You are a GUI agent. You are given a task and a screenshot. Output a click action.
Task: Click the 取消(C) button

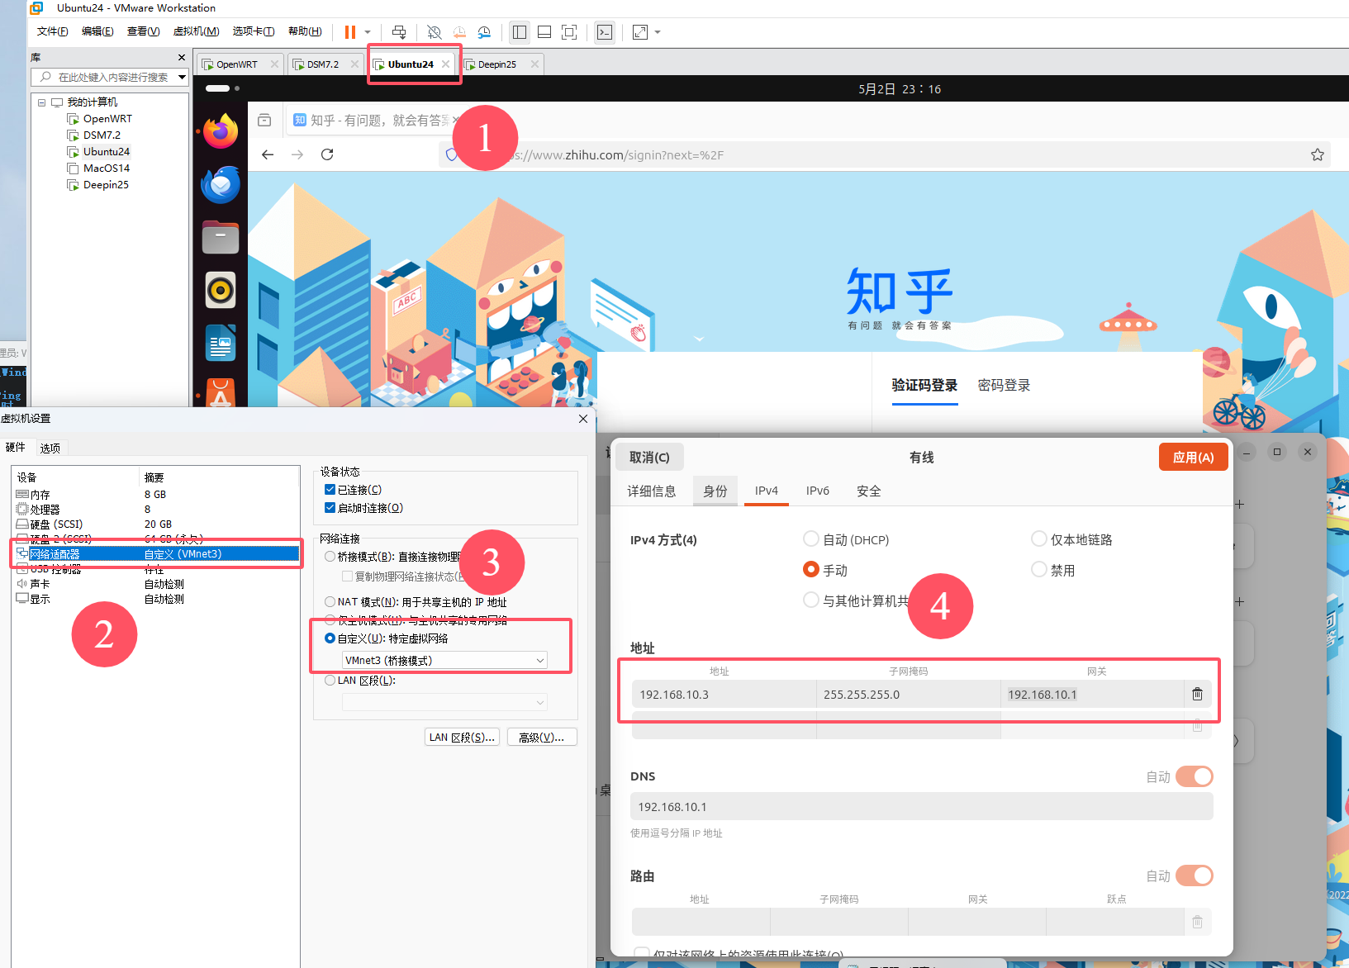649,457
